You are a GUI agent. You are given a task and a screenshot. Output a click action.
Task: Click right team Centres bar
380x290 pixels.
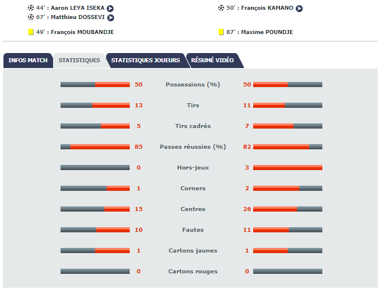(x=288, y=209)
